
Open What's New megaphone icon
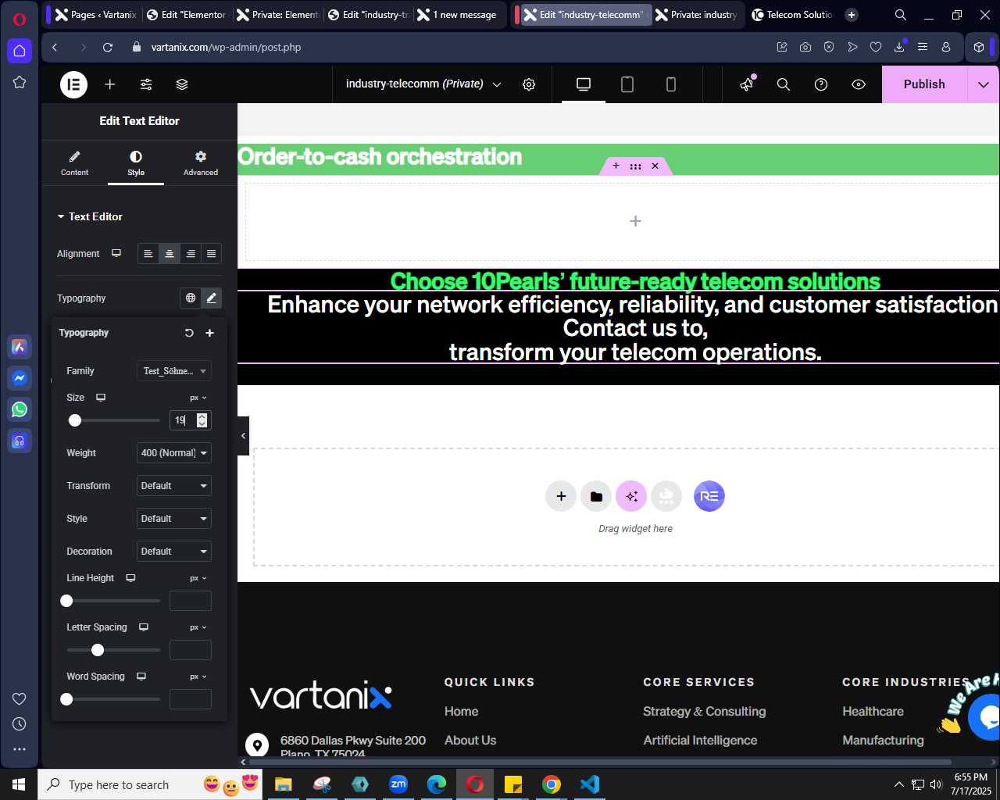[748, 84]
